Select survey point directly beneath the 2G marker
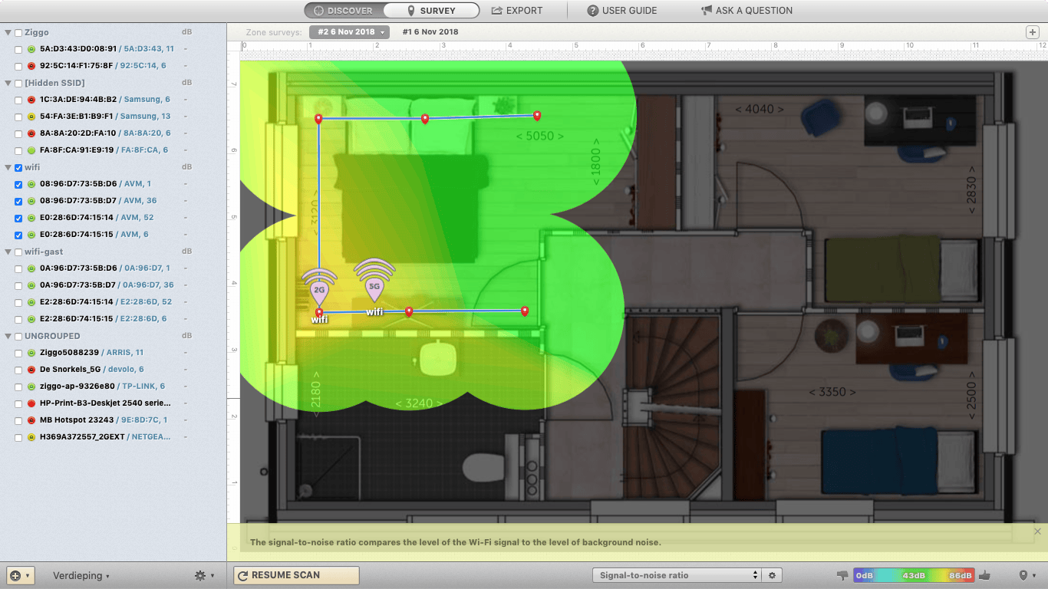The width and height of the screenshot is (1048, 589). [319, 311]
